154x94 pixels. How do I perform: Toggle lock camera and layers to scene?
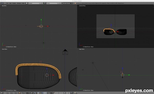point(65,93)
